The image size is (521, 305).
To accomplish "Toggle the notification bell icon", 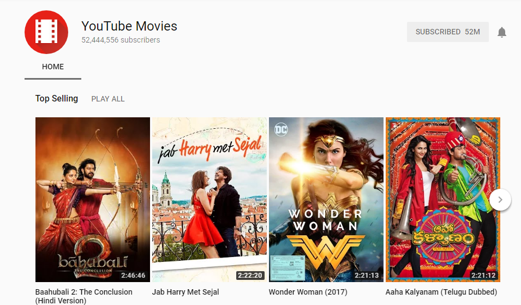I will [x=502, y=32].
